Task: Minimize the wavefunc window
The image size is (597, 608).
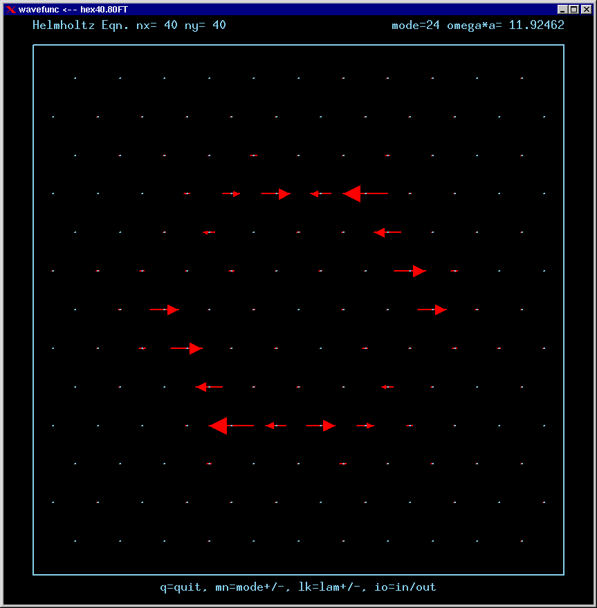Action: pyautogui.click(x=562, y=9)
